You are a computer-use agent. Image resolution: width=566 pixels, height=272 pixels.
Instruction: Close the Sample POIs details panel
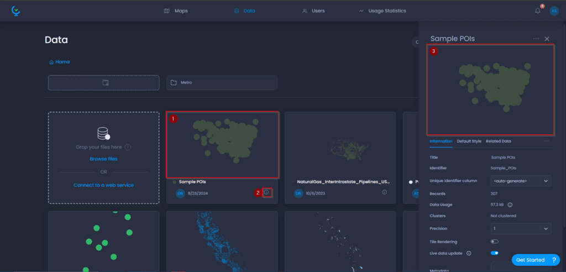[x=547, y=39]
